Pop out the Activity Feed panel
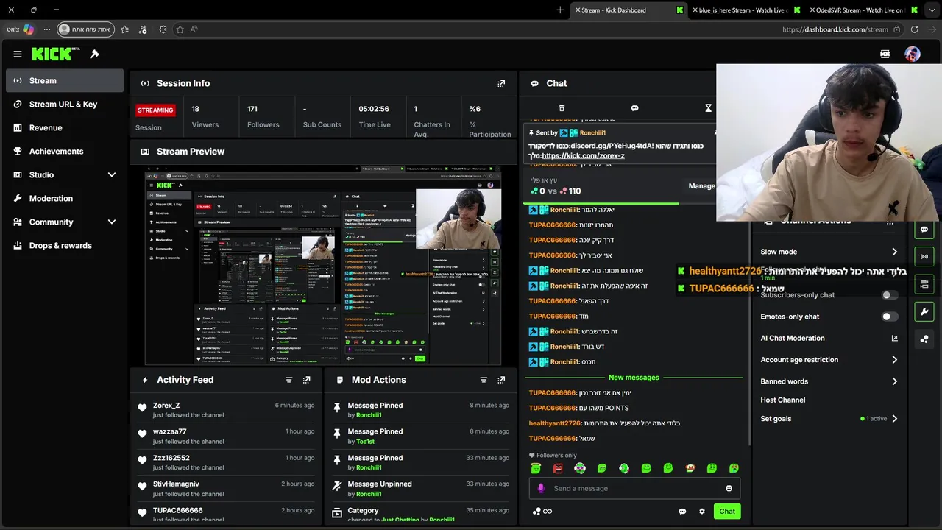Screen dimensions: 942x530 pyautogui.click(x=306, y=380)
